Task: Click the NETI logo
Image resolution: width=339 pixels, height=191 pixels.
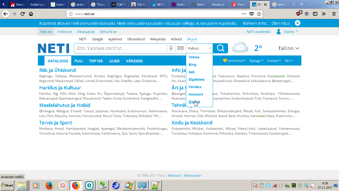Action: tap(53, 48)
